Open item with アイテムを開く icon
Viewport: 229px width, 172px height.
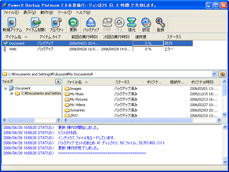click(36, 23)
